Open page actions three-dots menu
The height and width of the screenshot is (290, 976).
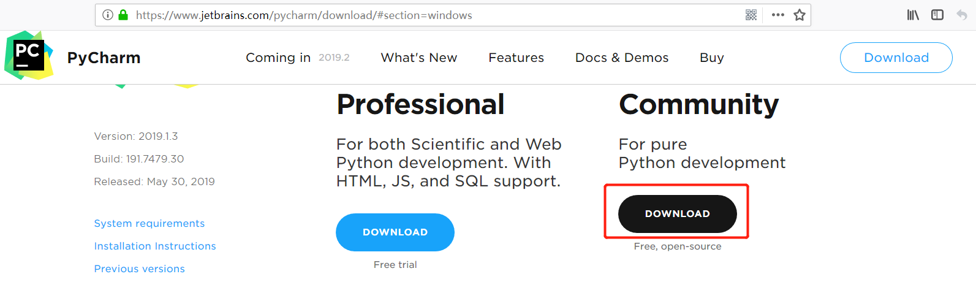tap(778, 15)
